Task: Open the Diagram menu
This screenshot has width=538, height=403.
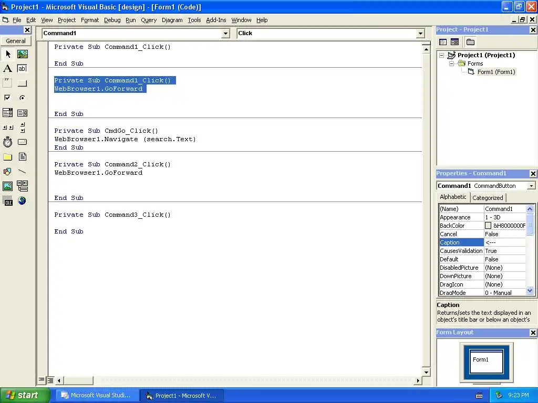Action: 172,20
